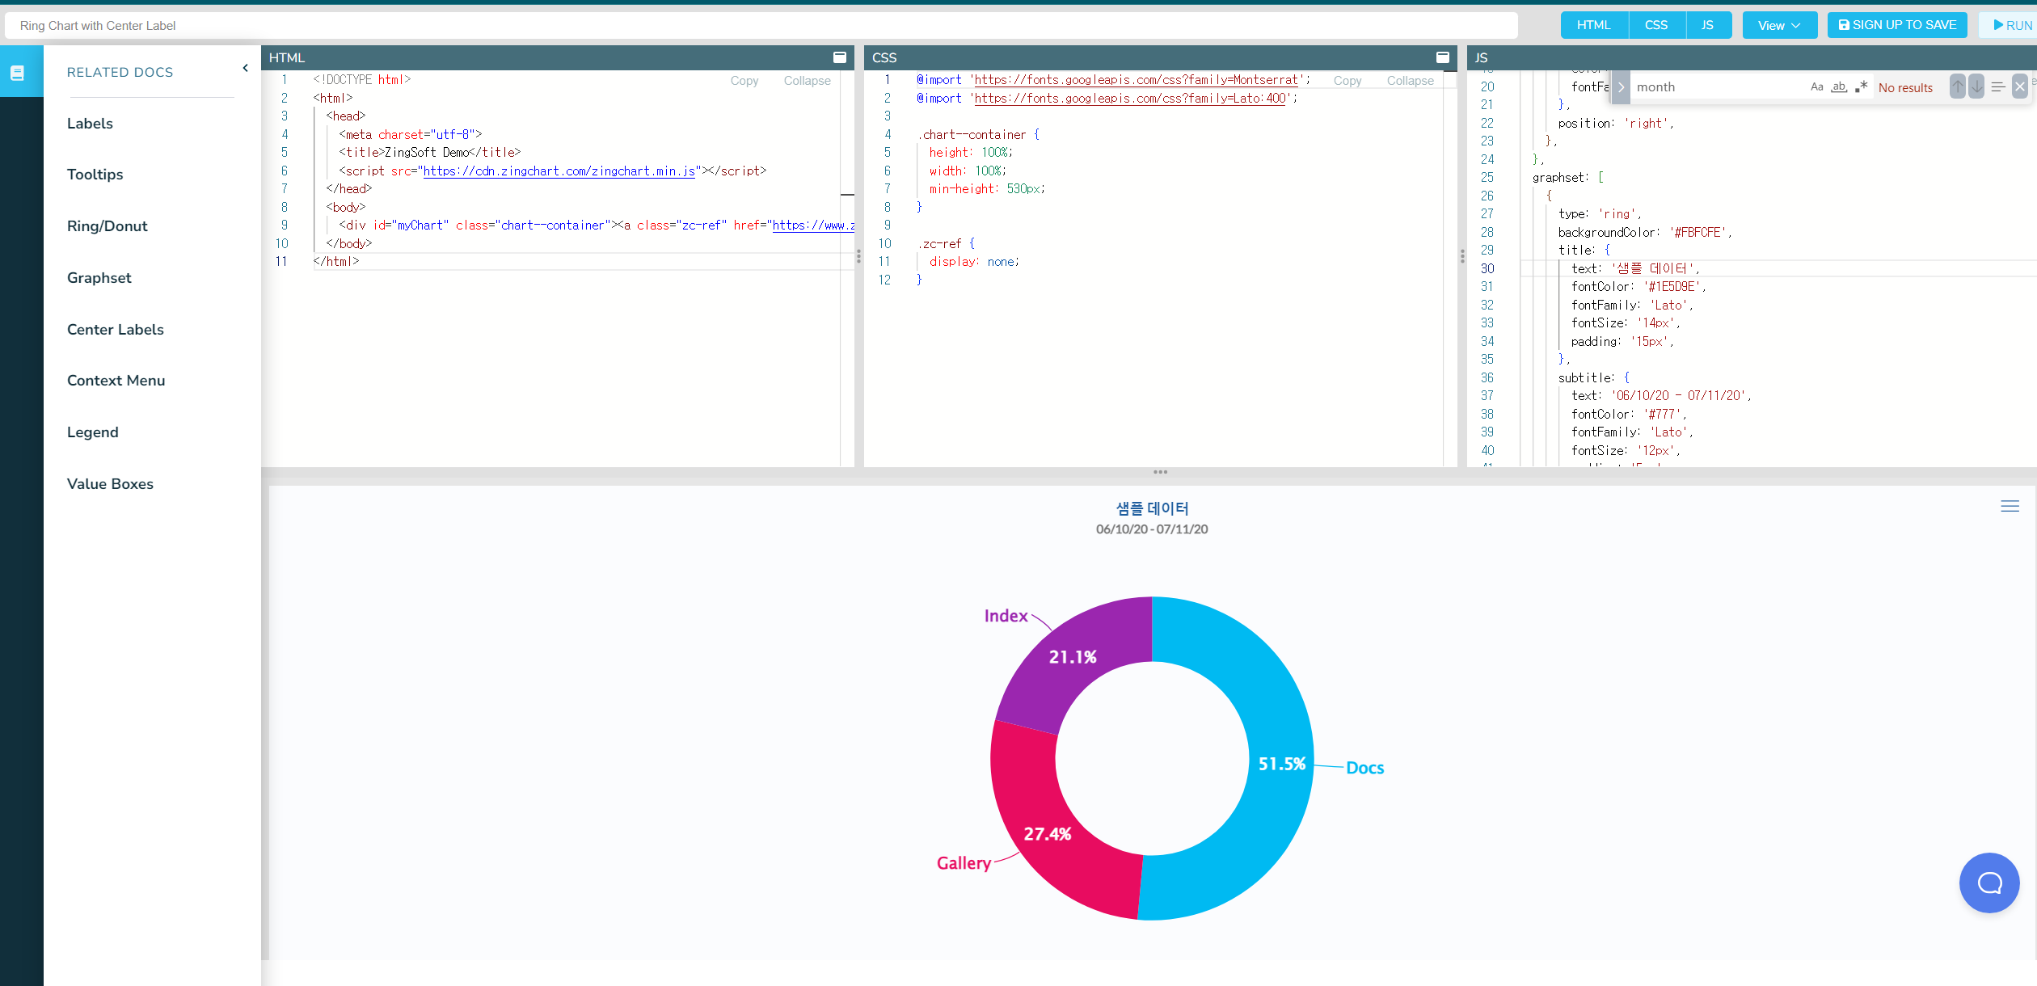
Task: Click the 21.1% value box
Action: [1073, 657]
